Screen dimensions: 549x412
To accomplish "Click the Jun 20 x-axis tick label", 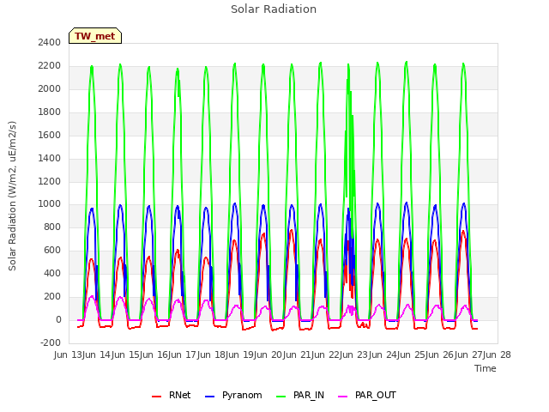I will pos(269,354).
